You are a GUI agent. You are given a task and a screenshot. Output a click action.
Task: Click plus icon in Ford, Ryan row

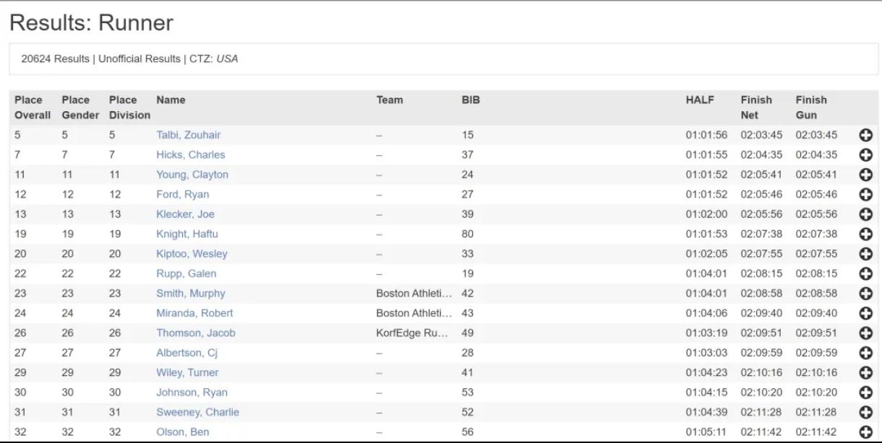[865, 195]
